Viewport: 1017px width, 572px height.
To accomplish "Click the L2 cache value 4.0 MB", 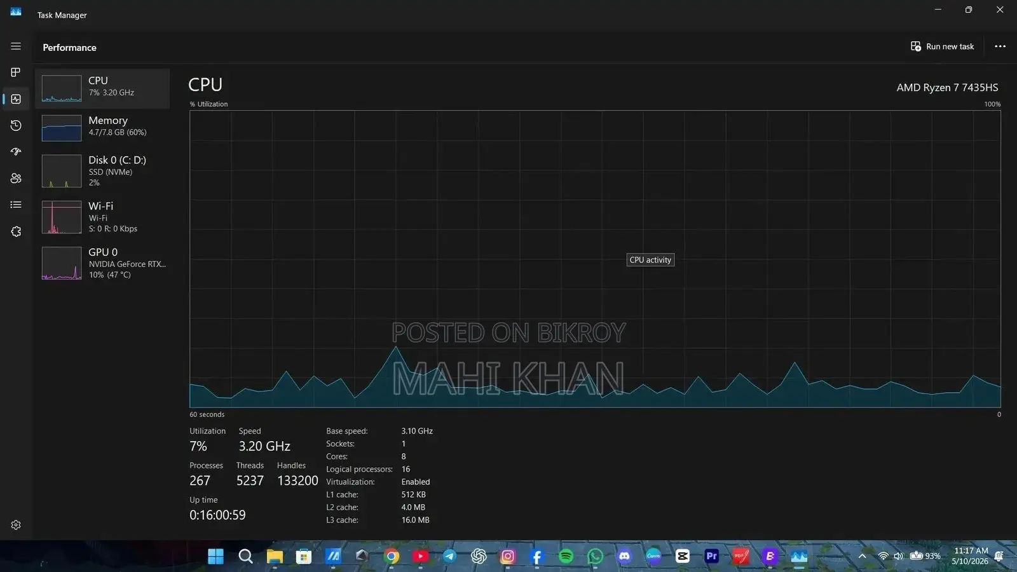I will [x=413, y=507].
